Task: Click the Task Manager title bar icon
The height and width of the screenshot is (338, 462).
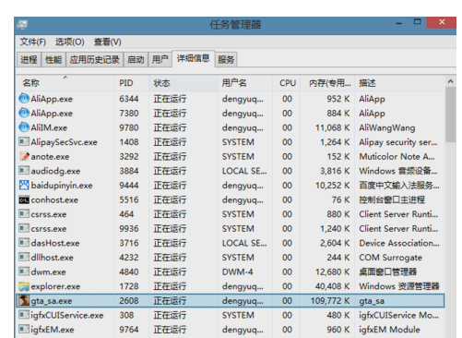Action: point(22,25)
